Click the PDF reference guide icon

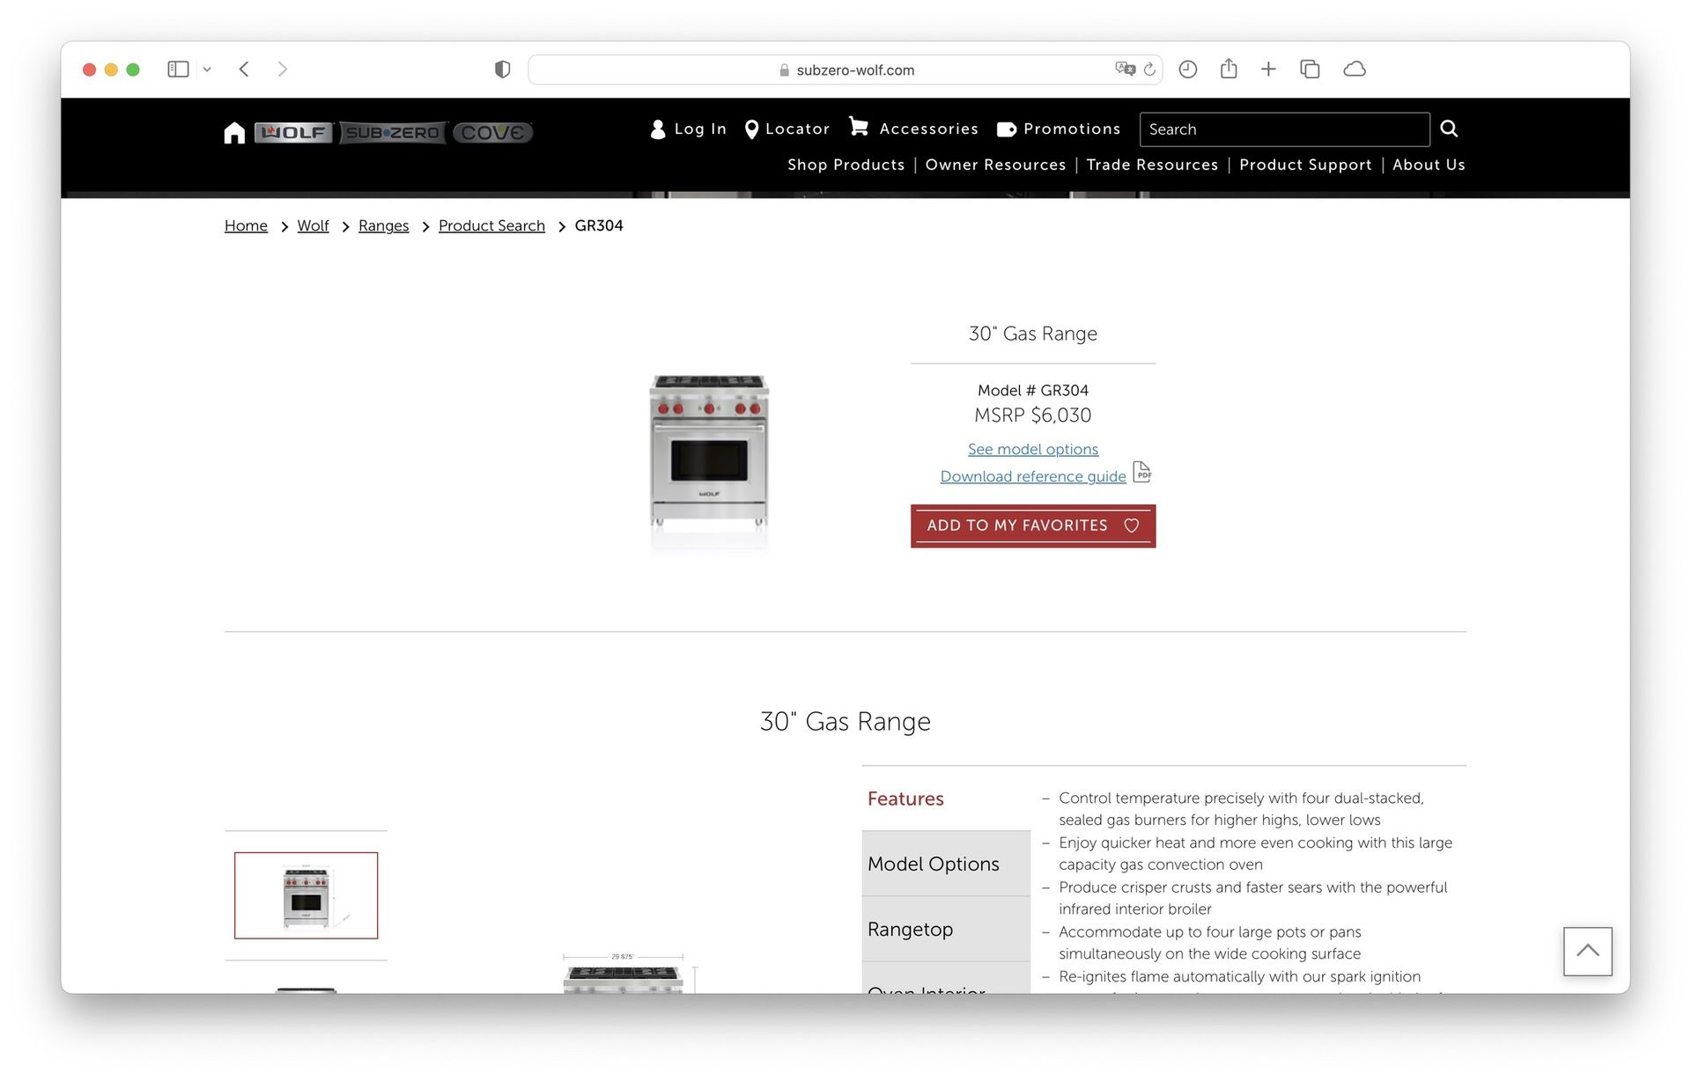(1141, 473)
